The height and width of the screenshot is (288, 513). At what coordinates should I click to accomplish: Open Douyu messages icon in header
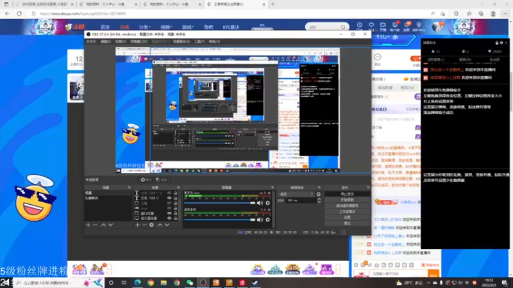click(x=407, y=26)
